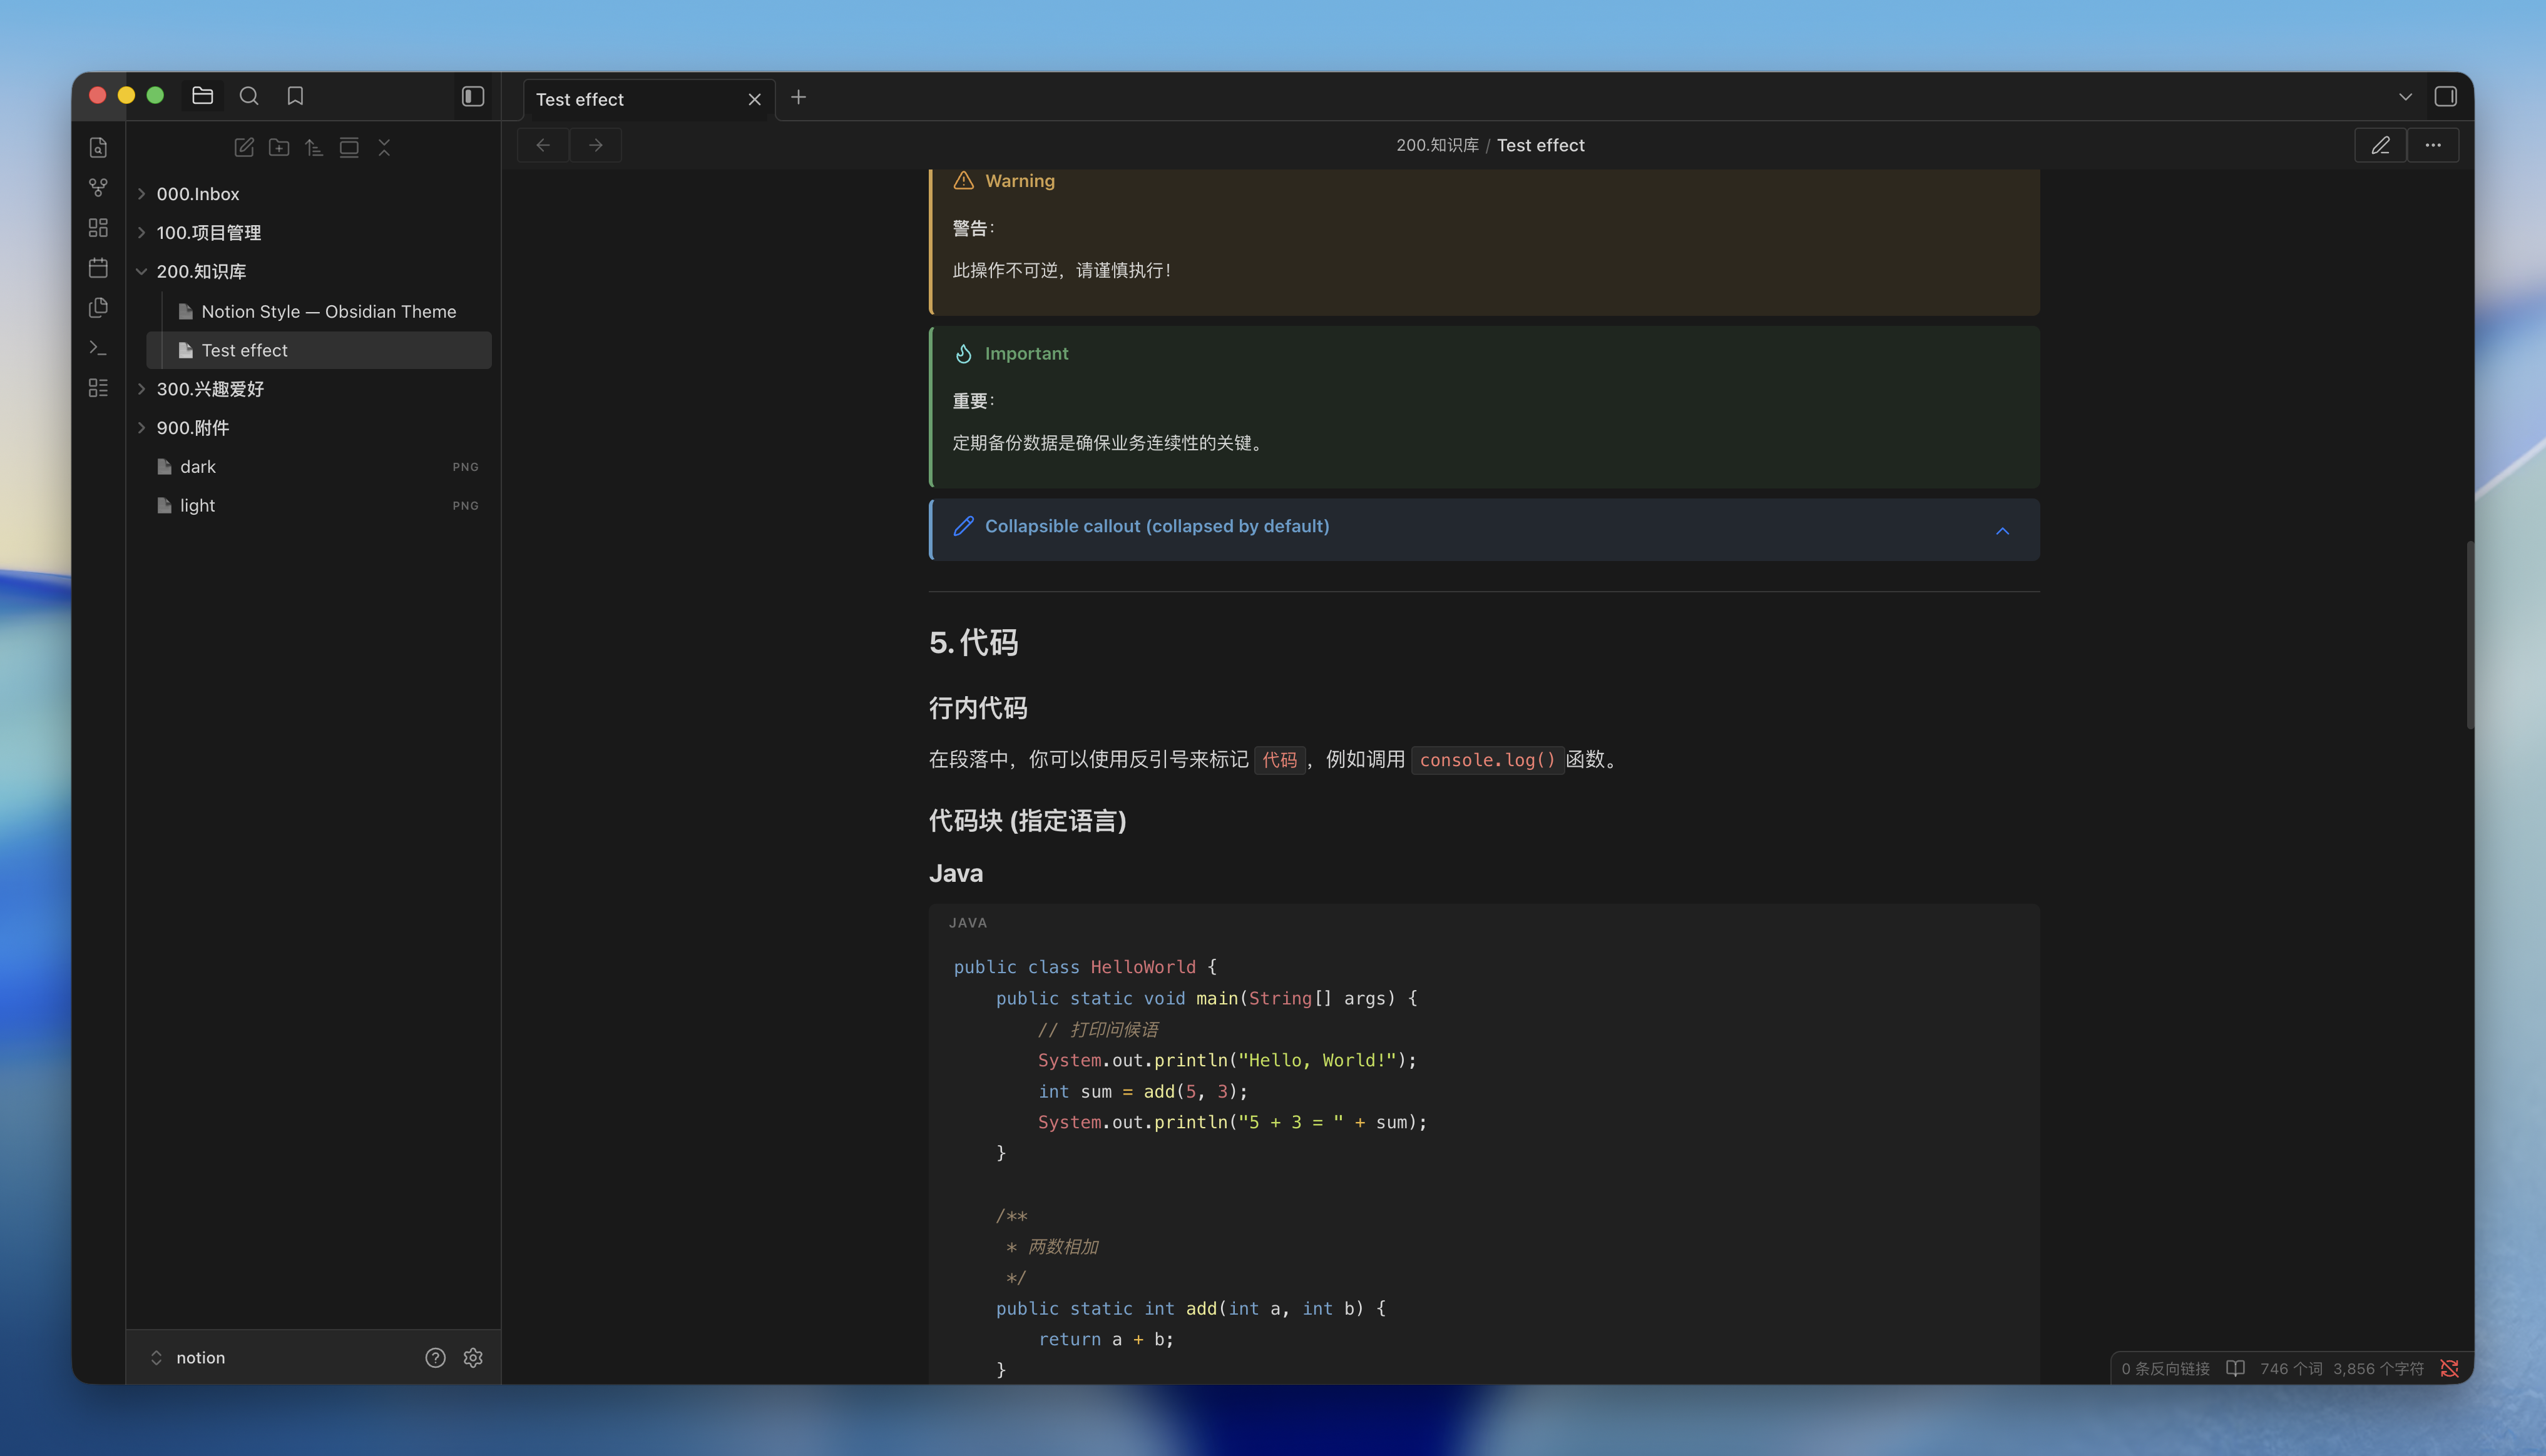Viewport: 2546px width, 1456px height.
Task: Open quick switcher in the left ribbon
Action: tap(98, 148)
